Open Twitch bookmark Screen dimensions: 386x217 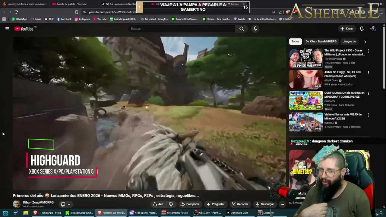[239, 19]
